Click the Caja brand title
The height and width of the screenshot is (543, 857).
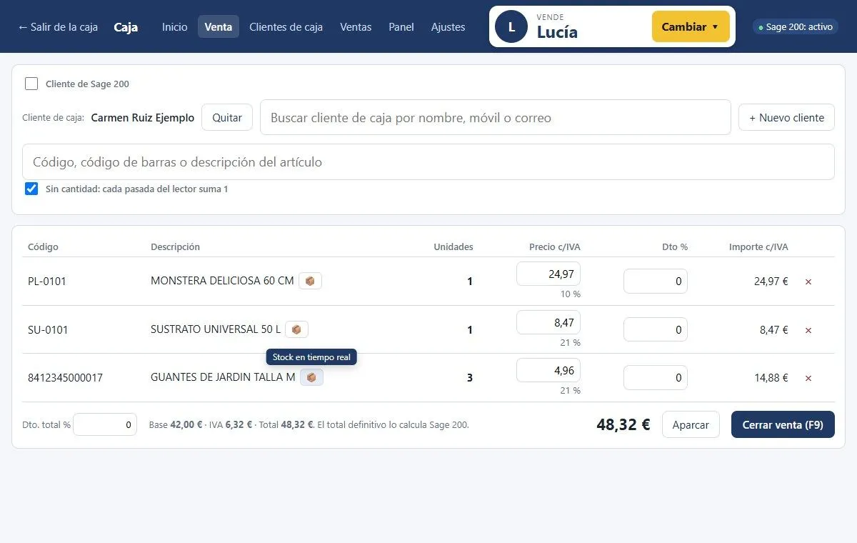[x=126, y=27]
